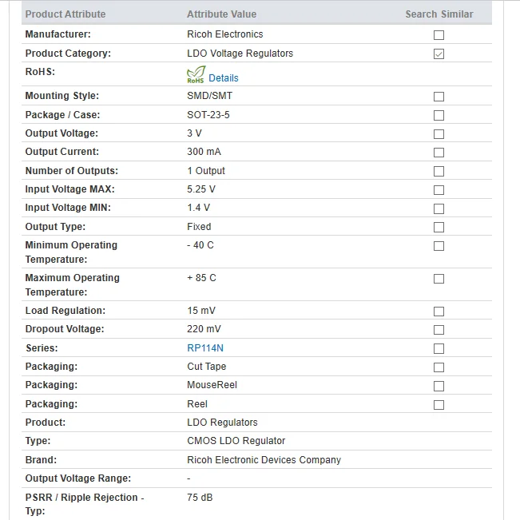Screen dimensions: 520x520
Task: Select the 75 dB PSRR value
Action: pyautogui.click(x=200, y=498)
